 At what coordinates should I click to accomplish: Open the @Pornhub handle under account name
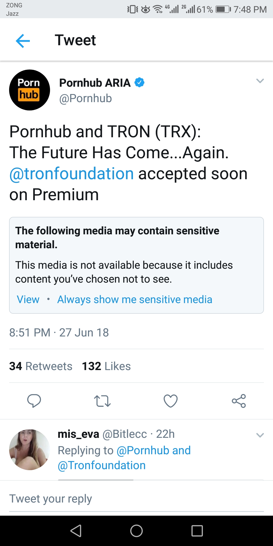pyautogui.click(x=85, y=98)
